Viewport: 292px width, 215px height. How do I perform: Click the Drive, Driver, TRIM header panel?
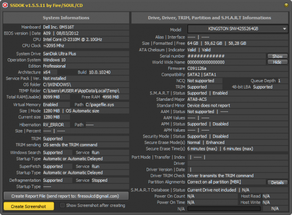click(x=210, y=17)
